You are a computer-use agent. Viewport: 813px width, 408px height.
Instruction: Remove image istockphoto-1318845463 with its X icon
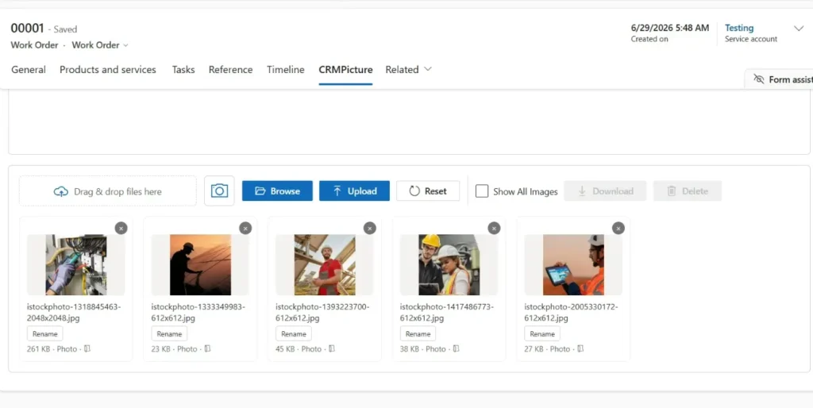[x=121, y=228]
